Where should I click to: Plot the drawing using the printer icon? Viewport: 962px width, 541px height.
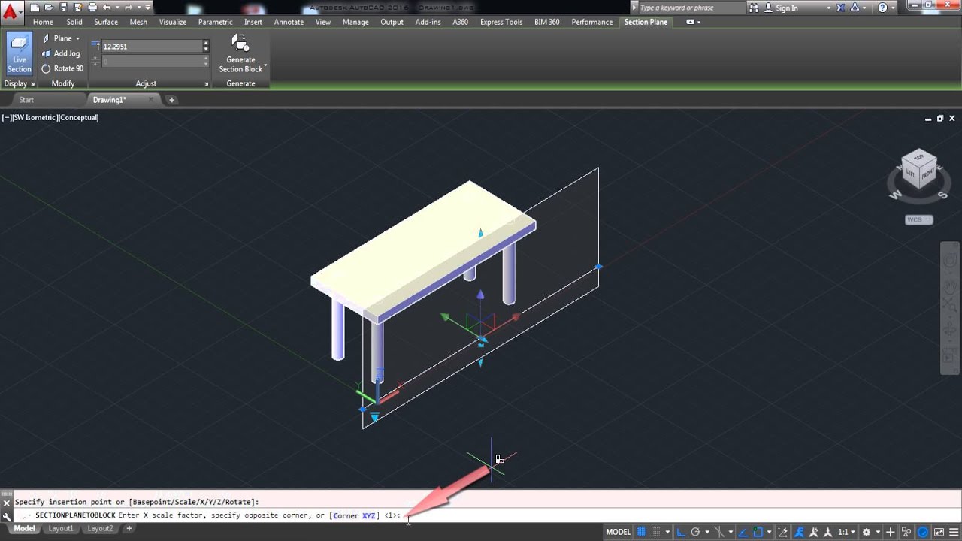[x=92, y=8]
